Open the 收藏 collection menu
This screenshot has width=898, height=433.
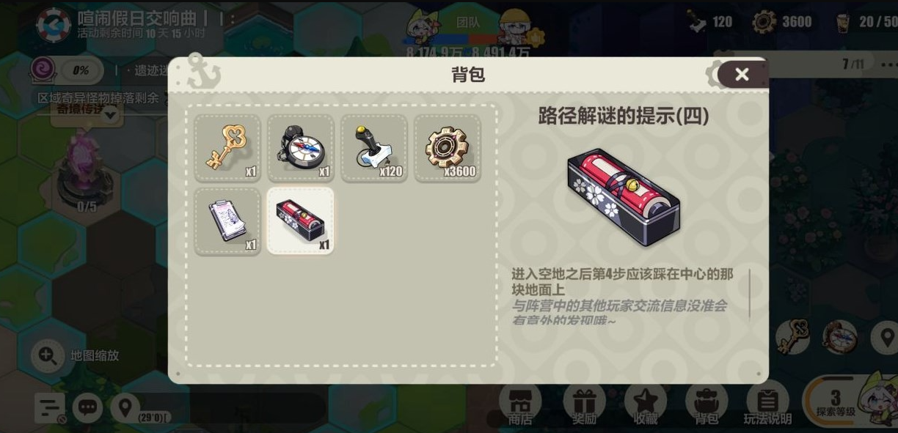coord(646,404)
